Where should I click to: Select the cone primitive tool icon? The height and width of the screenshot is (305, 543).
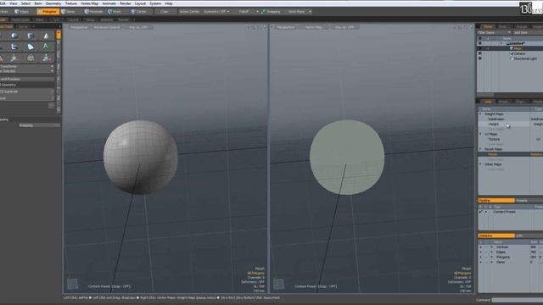pos(46,36)
